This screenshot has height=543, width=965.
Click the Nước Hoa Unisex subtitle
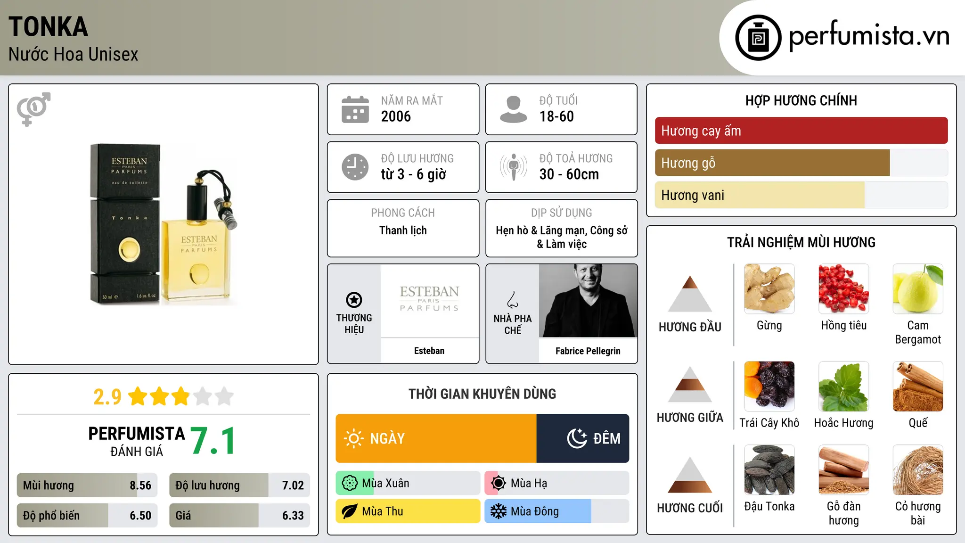(73, 54)
